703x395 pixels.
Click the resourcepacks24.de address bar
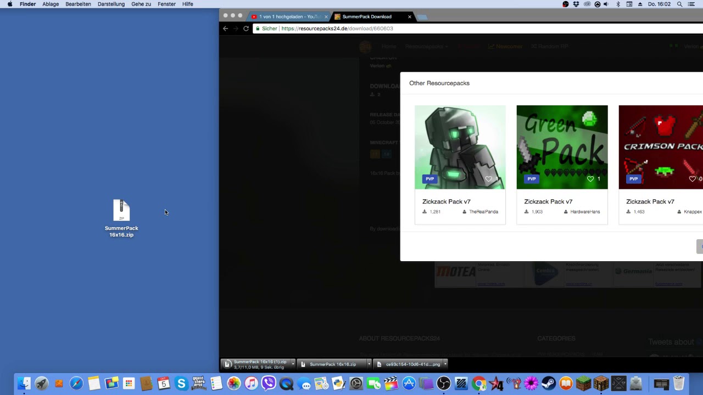pyautogui.click(x=478, y=29)
